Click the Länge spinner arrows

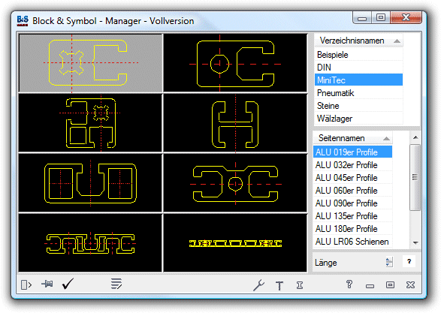click(x=389, y=262)
